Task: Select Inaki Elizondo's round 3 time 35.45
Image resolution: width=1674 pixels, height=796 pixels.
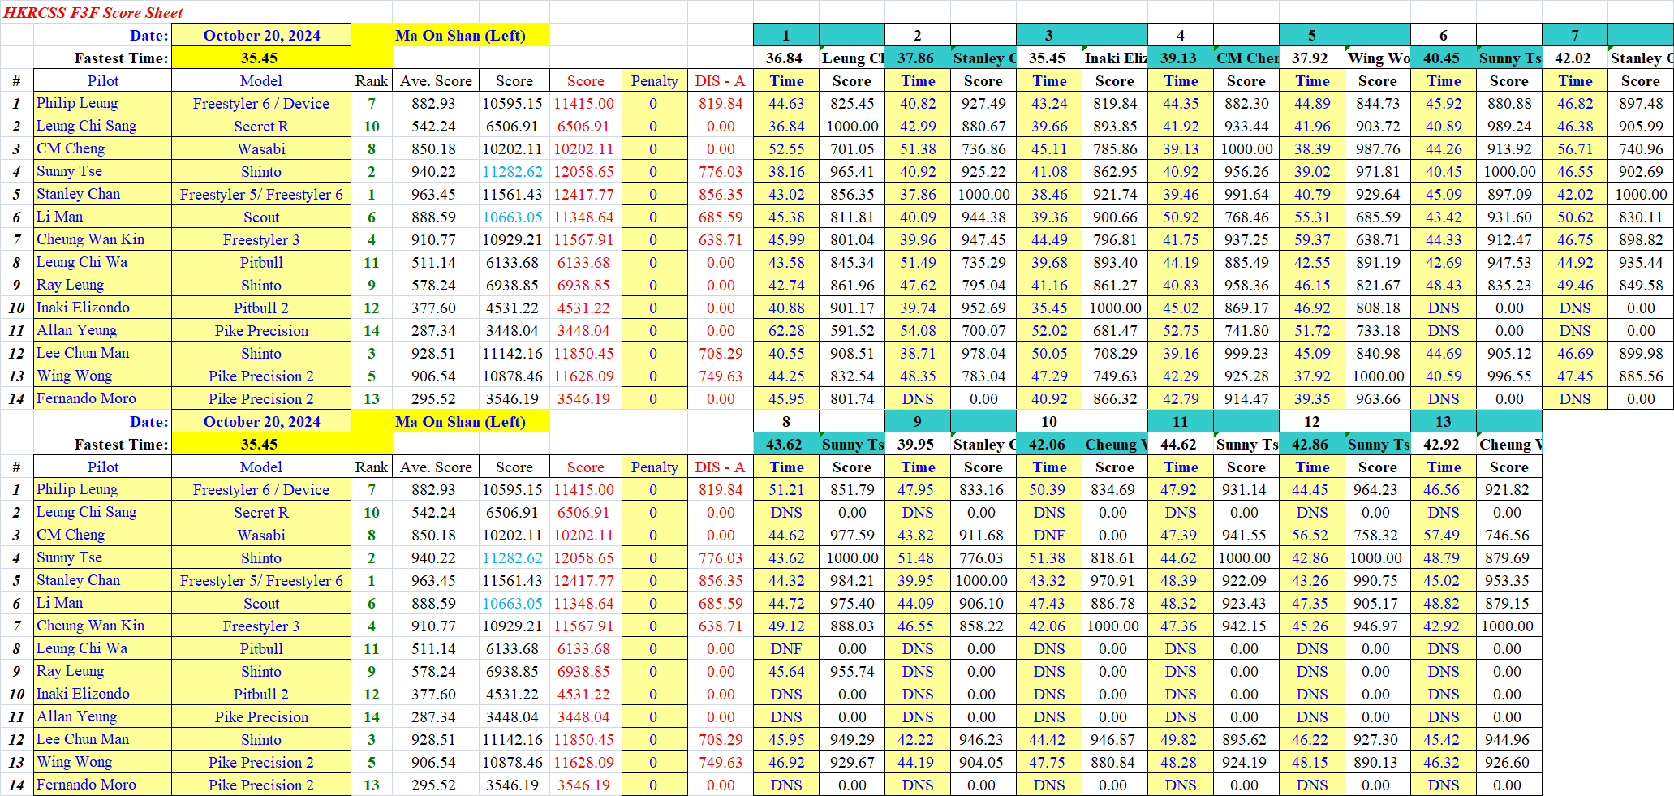Action: [x=1048, y=308]
